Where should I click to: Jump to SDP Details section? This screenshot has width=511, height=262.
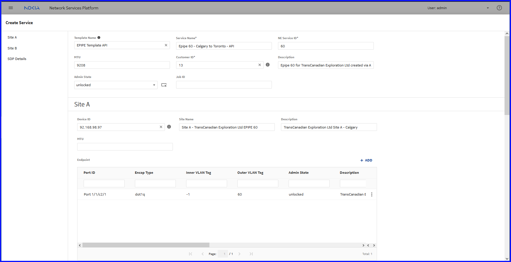17,59
